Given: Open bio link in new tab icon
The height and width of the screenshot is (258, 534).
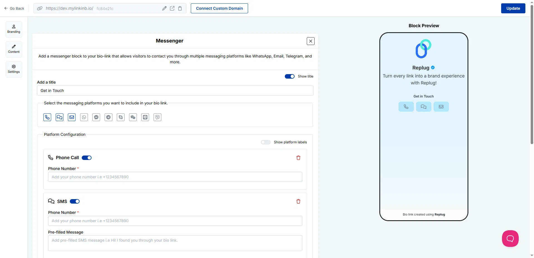Looking at the screenshot, I should tap(172, 8).
